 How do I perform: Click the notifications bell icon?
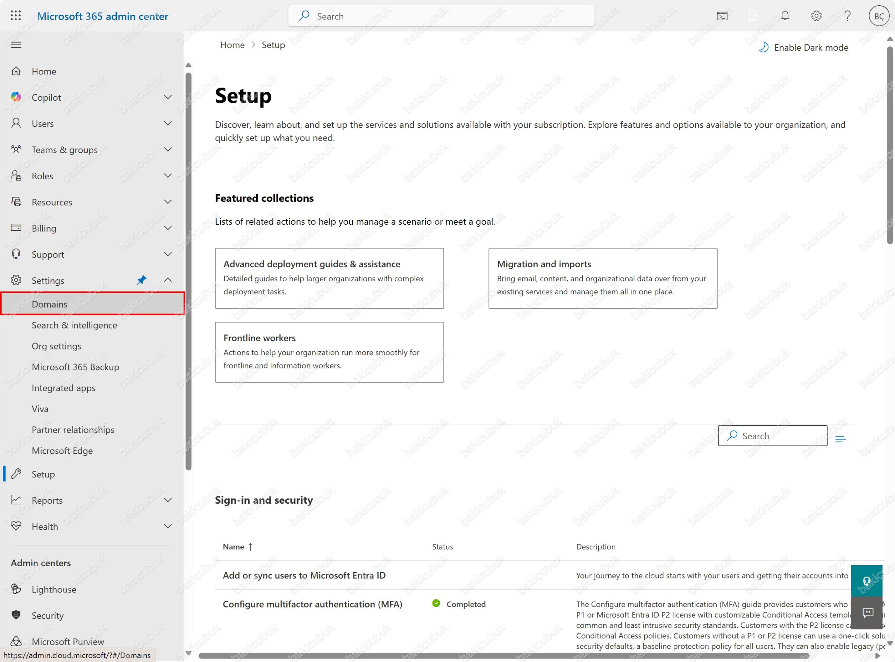tap(785, 16)
